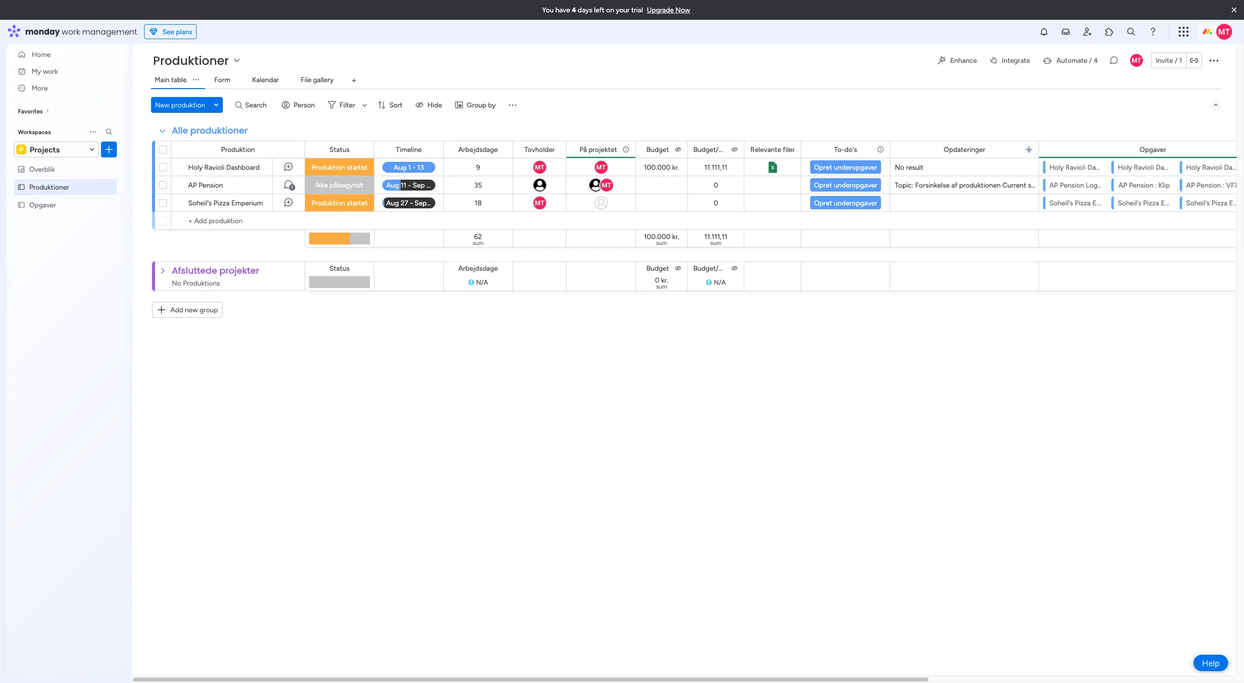
Task: Open the notifications bell icon
Action: pyautogui.click(x=1043, y=32)
